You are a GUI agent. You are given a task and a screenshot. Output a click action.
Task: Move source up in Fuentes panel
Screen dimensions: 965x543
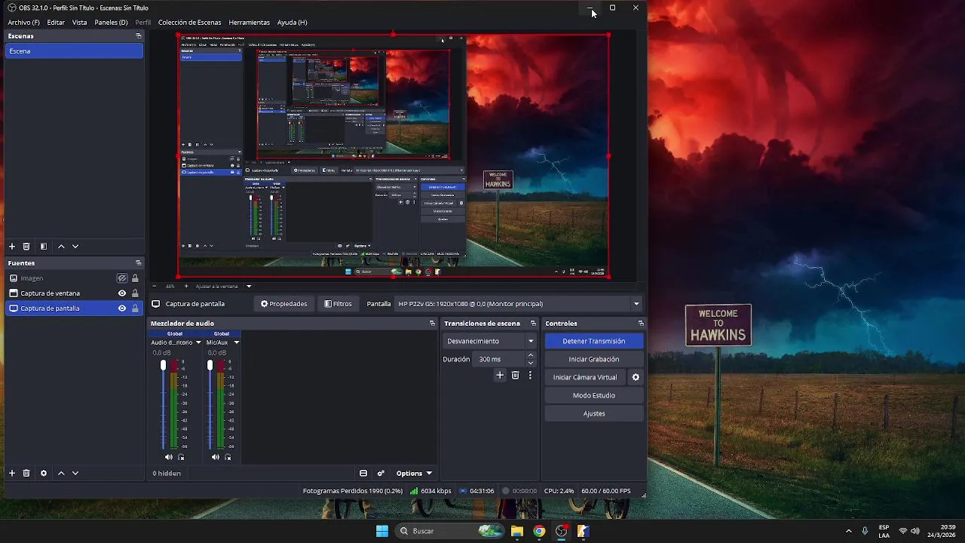click(x=62, y=473)
